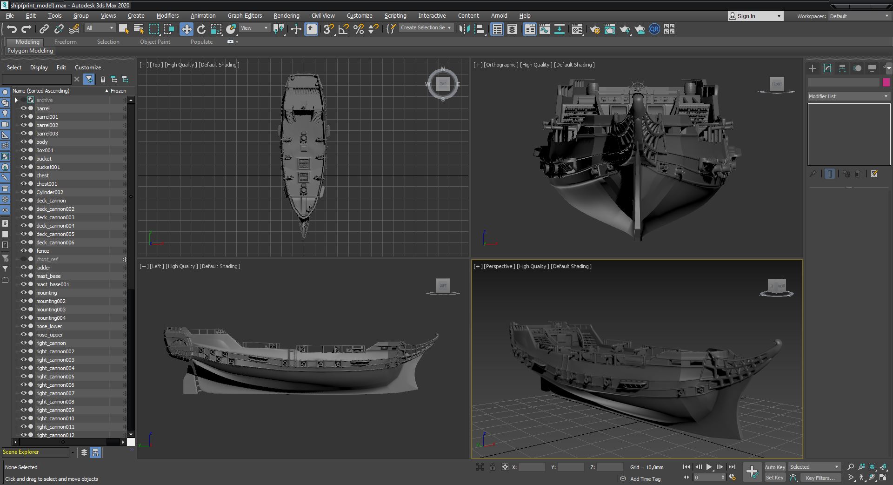Hide the barrel object via eye icon

point(23,108)
